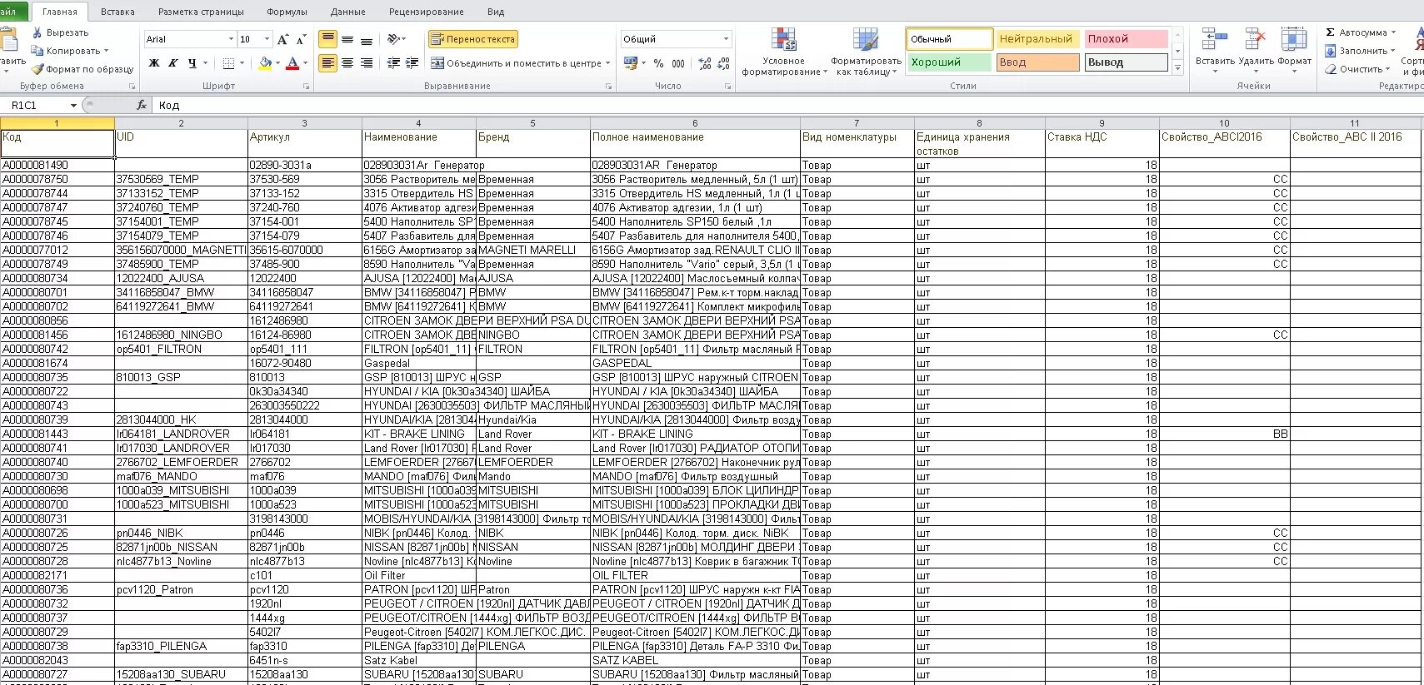Click the increase decimal places icon
This screenshot has width=1424, height=685.
point(705,63)
